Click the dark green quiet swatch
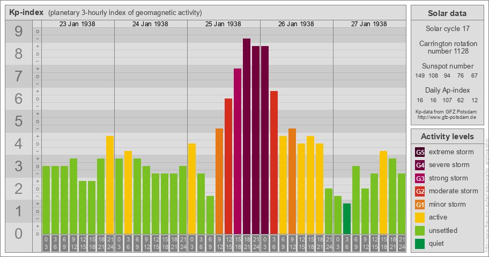The height and width of the screenshot is (257, 489). coord(420,244)
